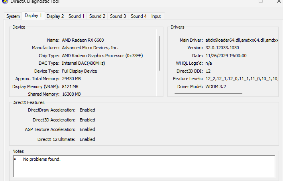Viewport: 283px width, 181px height.
Task: Click the DirectX 12 Ultimate Enabled status
Action: [x=87, y=139]
